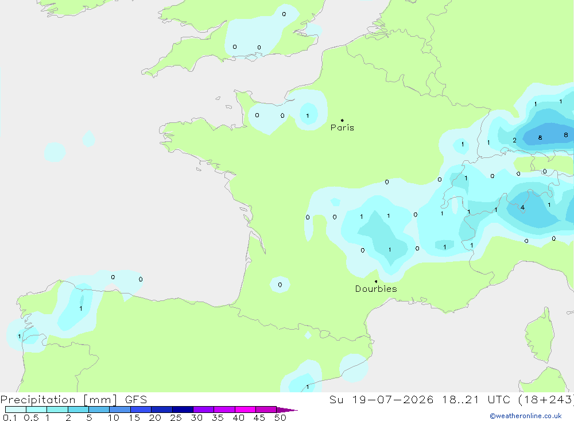Click the 'Precipitation [mm] GFS' title text
Viewport: 574px width, 421px height.
[73, 400]
